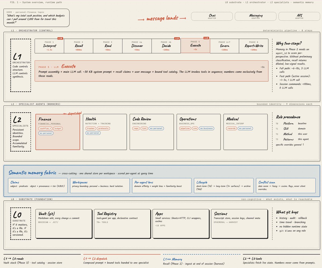Open the Sessions substrate card
Screen dimensions: 322x268
(x=239, y=224)
